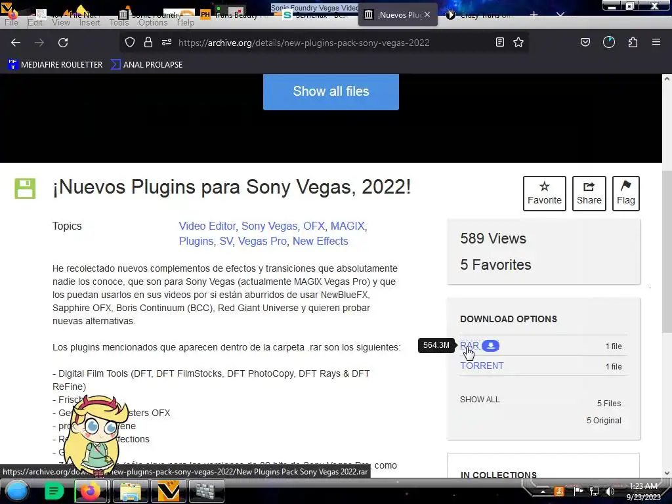The height and width of the screenshot is (504, 672).
Task: Open the tracking protection shield icon
Action: pyautogui.click(x=130, y=42)
